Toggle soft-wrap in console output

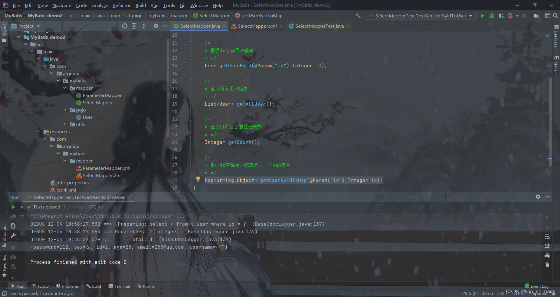coord(547,237)
